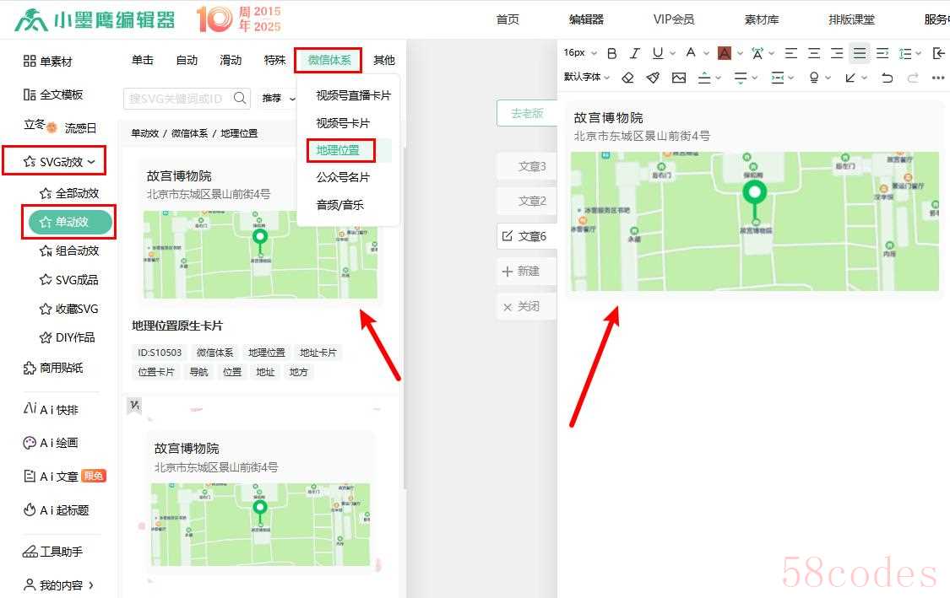Open article 文章6
This screenshot has height=598, width=950.
526,236
